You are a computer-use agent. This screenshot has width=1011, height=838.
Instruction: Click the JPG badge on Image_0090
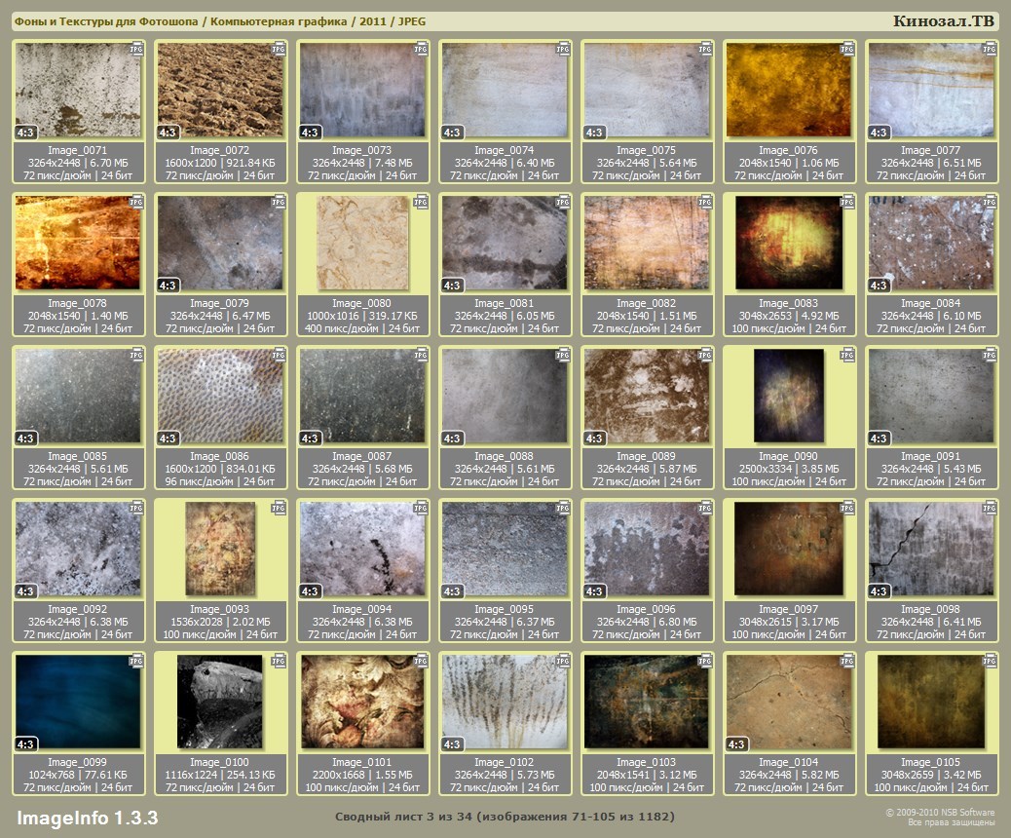pyautogui.click(x=847, y=355)
